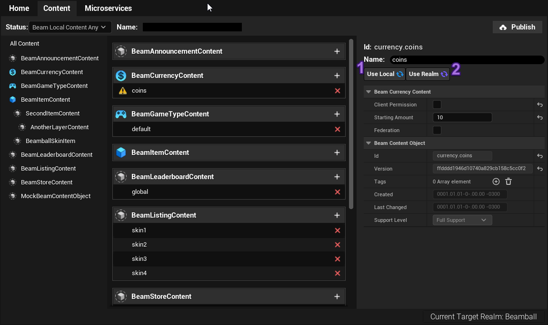Remove skin2 from BeamListingContent
The height and width of the screenshot is (325, 548).
tap(338, 245)
